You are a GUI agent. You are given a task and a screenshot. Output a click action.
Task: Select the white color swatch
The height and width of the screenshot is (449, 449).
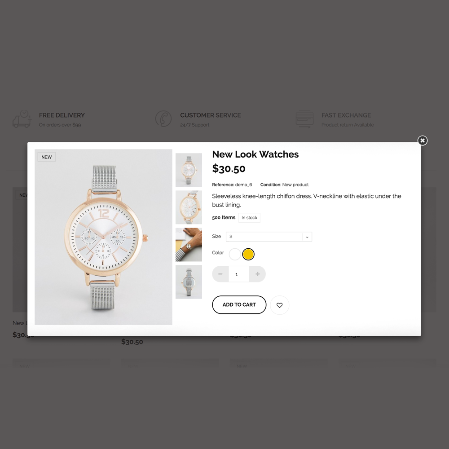click(x=235, y=254)
